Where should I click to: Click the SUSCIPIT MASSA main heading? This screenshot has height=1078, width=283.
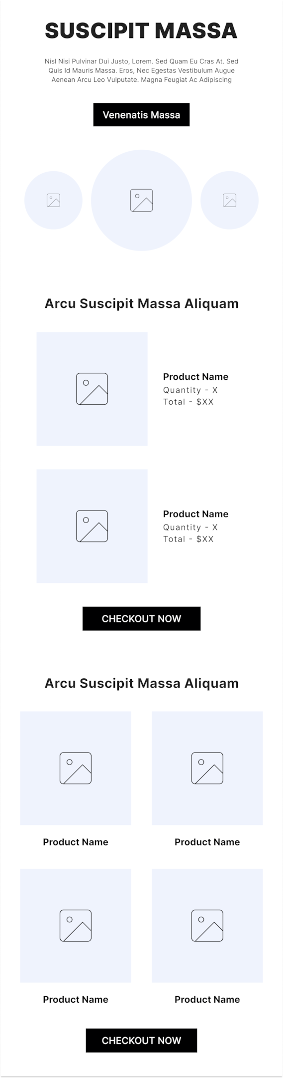(141, 30)
